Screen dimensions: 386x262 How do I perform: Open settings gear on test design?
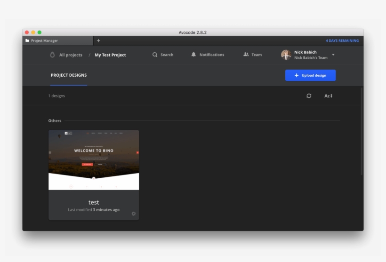tap(134, 214)
